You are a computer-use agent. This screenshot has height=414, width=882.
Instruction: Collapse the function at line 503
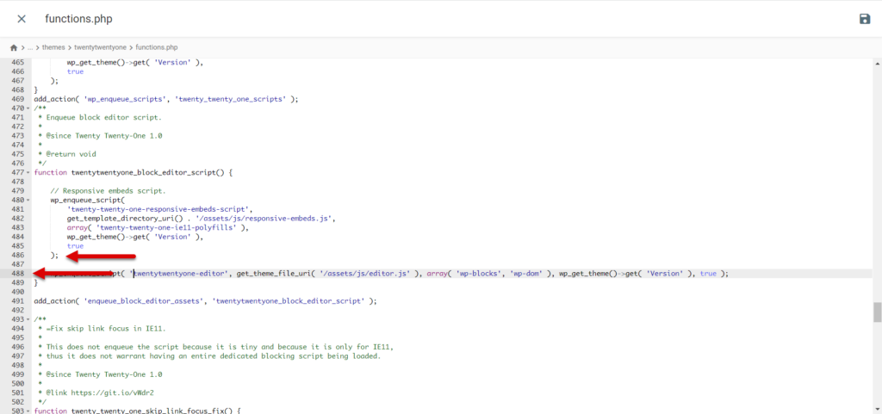28,411
